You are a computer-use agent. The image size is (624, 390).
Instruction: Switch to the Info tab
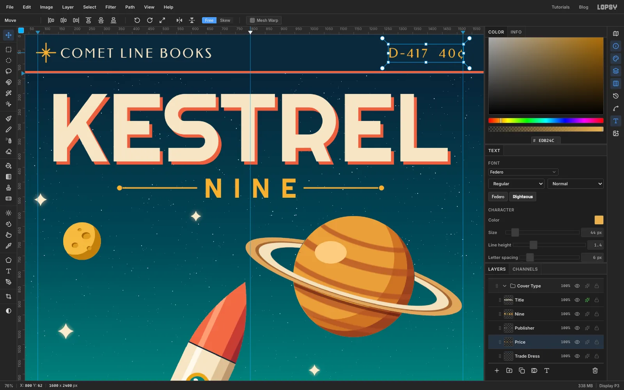pyautogui.click(x=516, y=32)
